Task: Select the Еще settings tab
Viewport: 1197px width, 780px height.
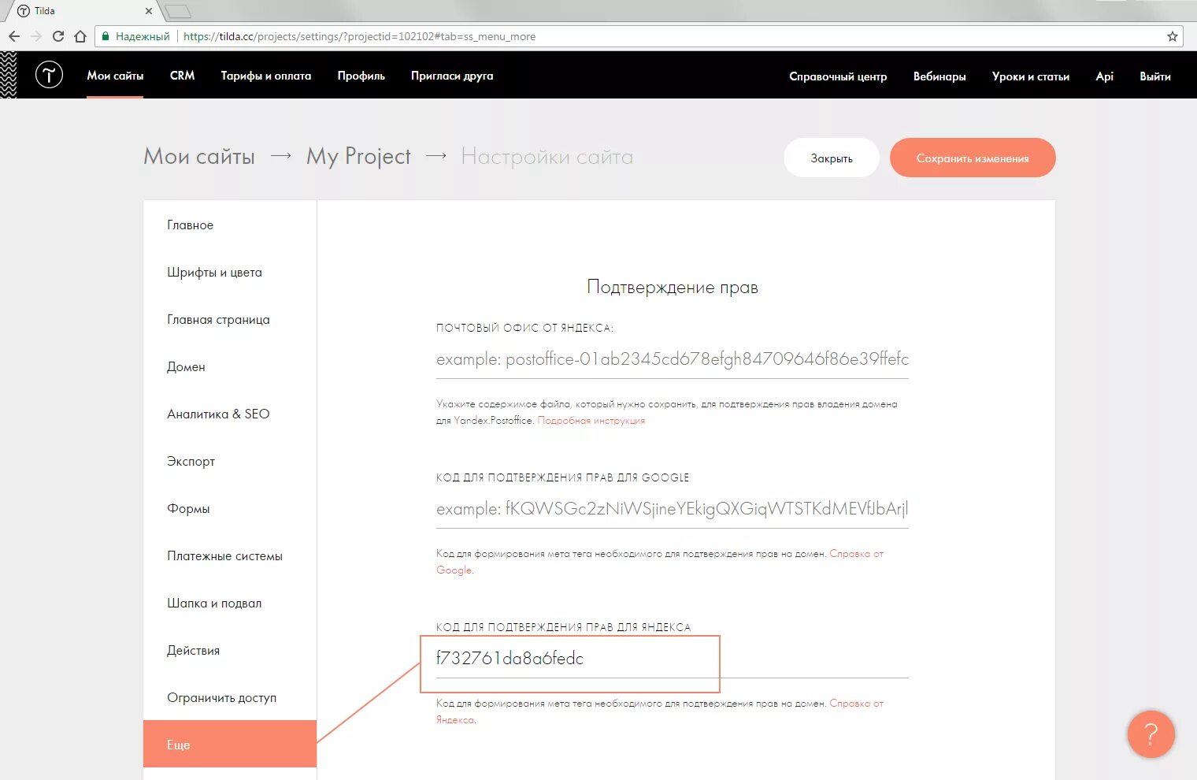Action: click(230, 744)
